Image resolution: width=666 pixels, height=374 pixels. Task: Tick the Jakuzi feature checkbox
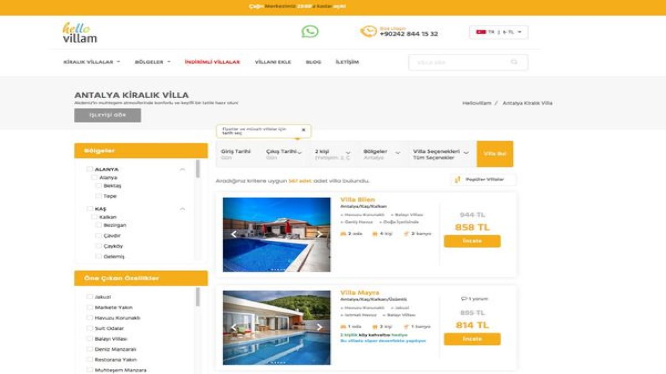(x=90, y=297)
